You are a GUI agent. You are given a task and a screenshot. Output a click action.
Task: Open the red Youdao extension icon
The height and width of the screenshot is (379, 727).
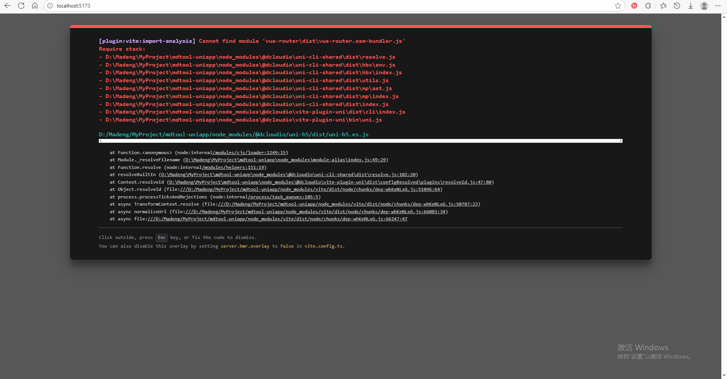(634, 6)
